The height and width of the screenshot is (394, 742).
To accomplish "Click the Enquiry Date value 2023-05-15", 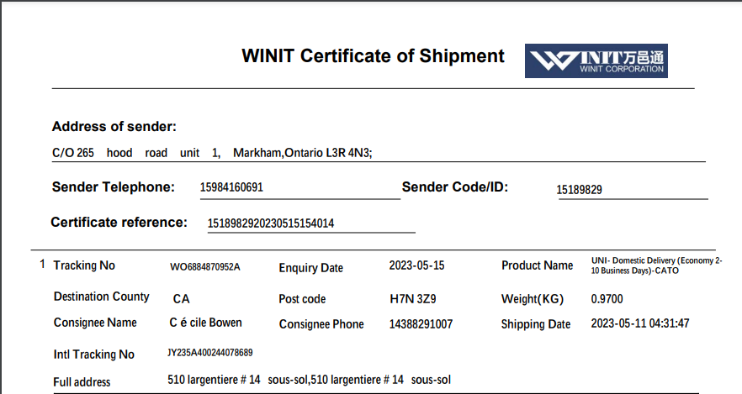I will (x=416, y=265).
